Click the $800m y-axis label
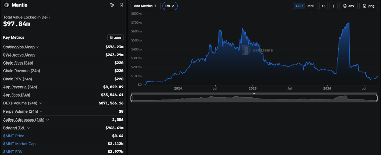 136,14
